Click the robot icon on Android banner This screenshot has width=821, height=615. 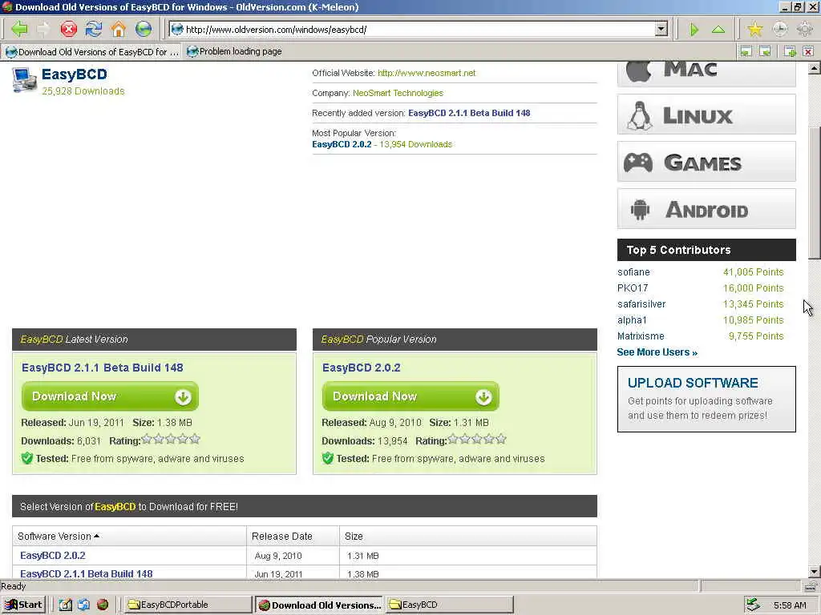coord(640,210)
